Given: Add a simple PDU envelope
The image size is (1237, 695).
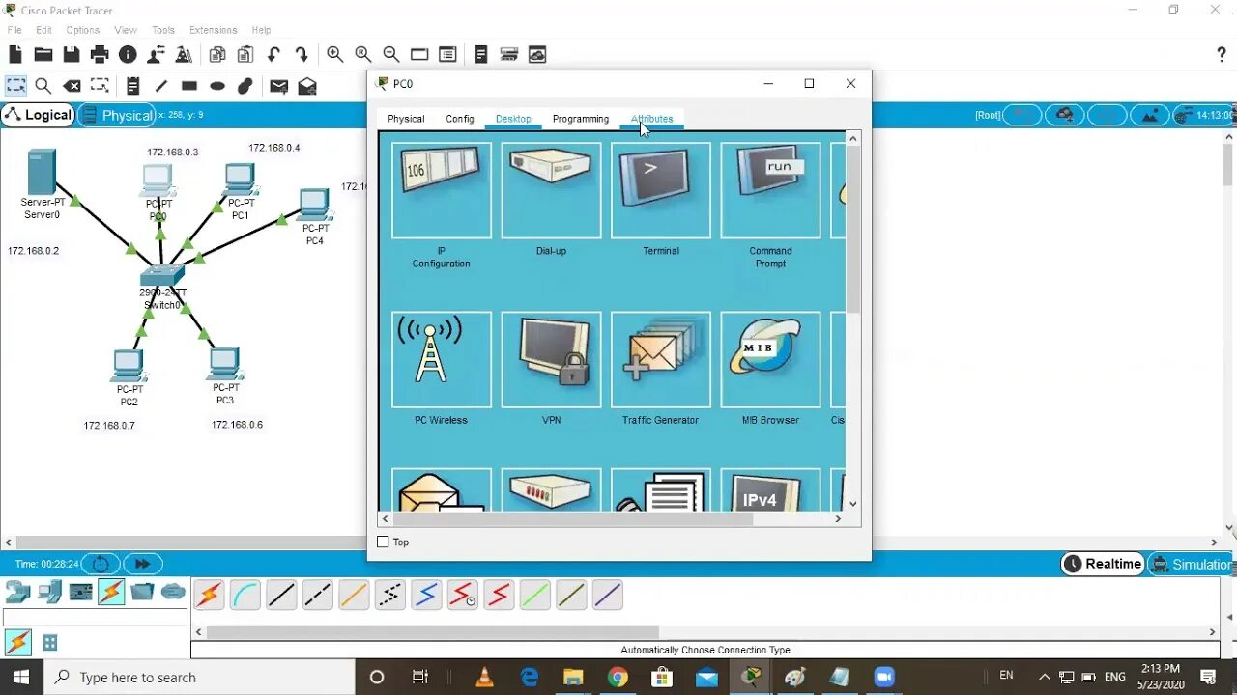Looking at the screenshot, I should 278,86.
